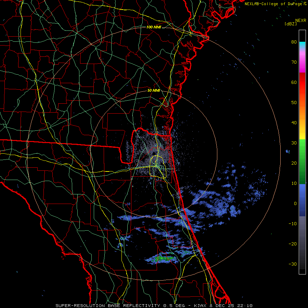Click the 60 value on color scale
The width and height of the screenshot is (308, 308).
294,82
